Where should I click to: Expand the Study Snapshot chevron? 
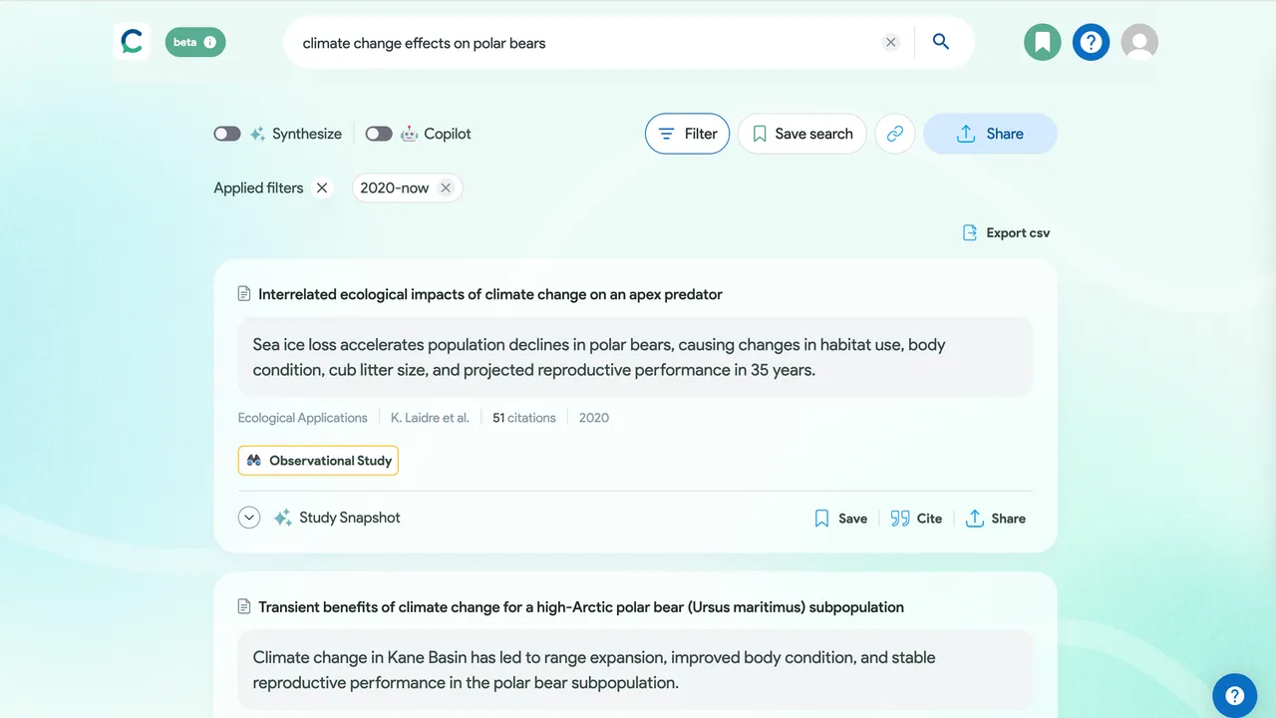249,518
